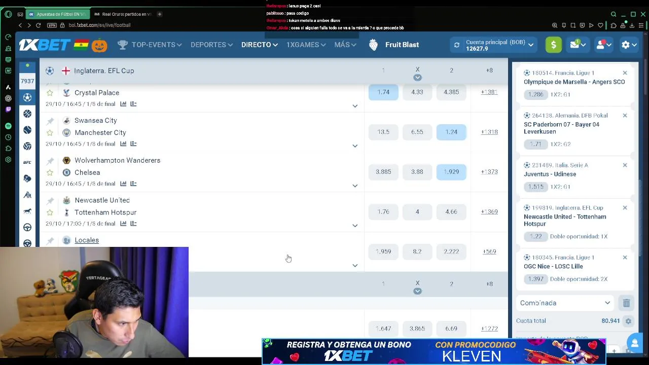
Task: Pin the Locales event
Action: click(x=50, y=240)
